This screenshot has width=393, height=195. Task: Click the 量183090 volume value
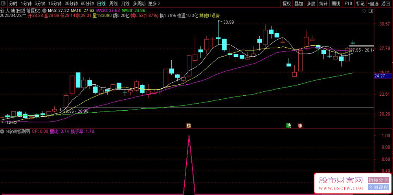[x=102, y=16]
